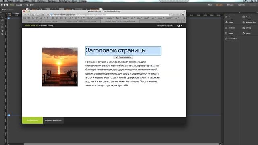
Task: Switch to Preview mode in Muse
Action: click(x=230, y=5)
